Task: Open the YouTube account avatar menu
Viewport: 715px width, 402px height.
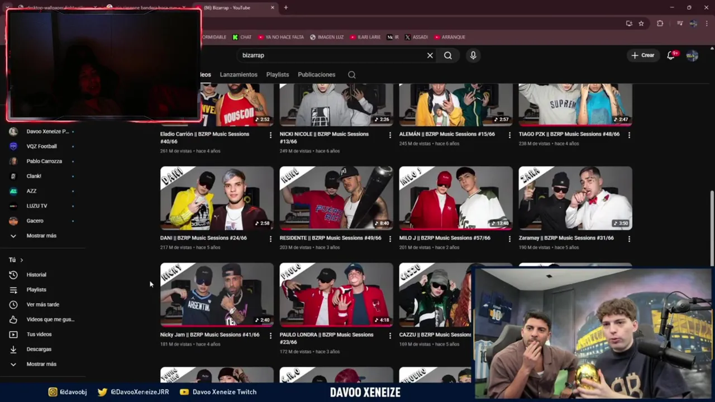Action: [692, 55]
